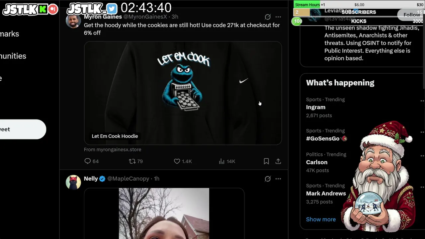Image resolution: width=425 pixels, height=239 pixels.
Task: Click the '2,671 posts' count text
Action: pyautogui.click(x=319, y=116)
